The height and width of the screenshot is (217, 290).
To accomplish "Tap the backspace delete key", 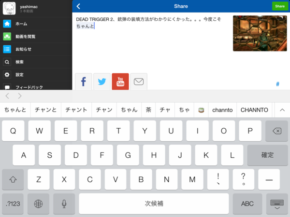I will click(276, 131).
